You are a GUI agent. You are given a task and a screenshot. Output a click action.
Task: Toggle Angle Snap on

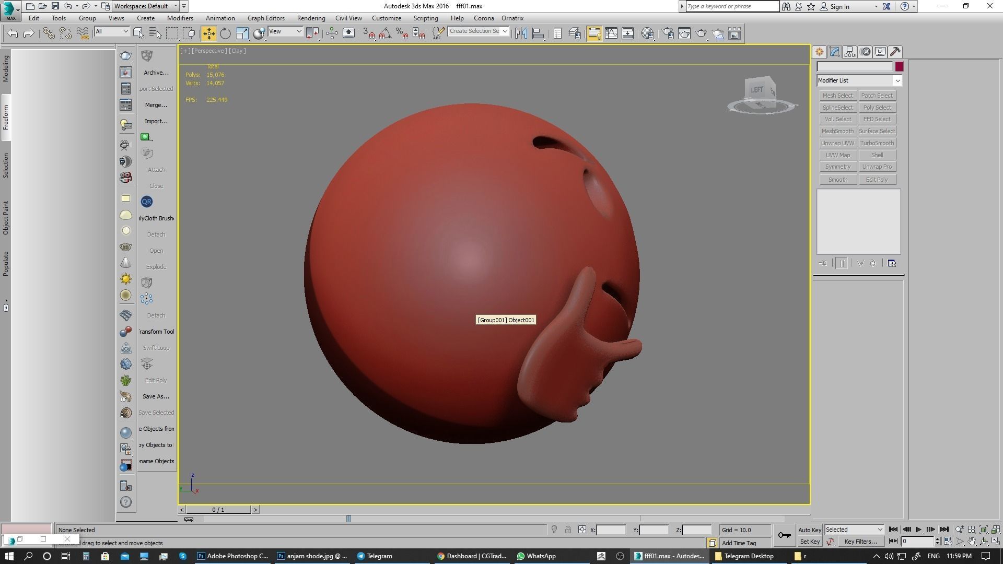[386, 33]
